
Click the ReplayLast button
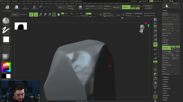click(129, 13)
